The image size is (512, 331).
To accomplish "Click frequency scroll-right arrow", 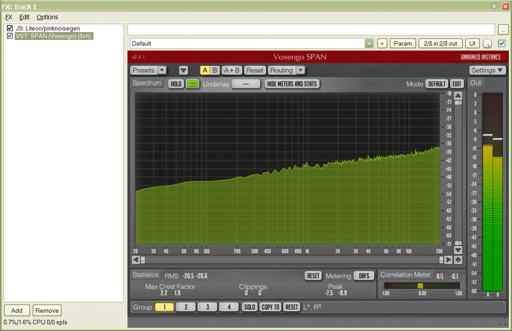I will click(x=448, y=260).
